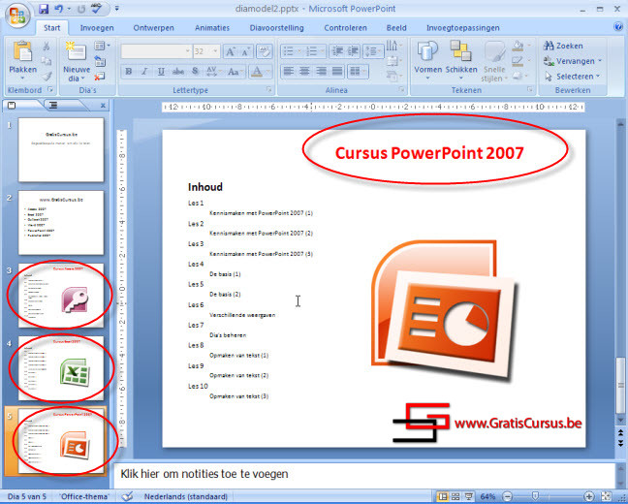Image resolution: width=628 pixels, height=504 pixels.
Task: Open the font color picker
Action: coord(261,72)
